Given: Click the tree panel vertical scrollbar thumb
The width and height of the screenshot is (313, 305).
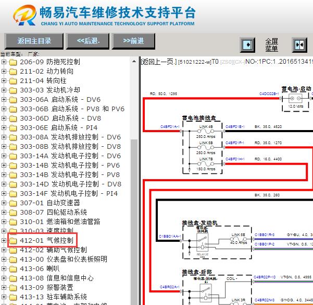Looking at the screenshot, I should click(134, 222).
